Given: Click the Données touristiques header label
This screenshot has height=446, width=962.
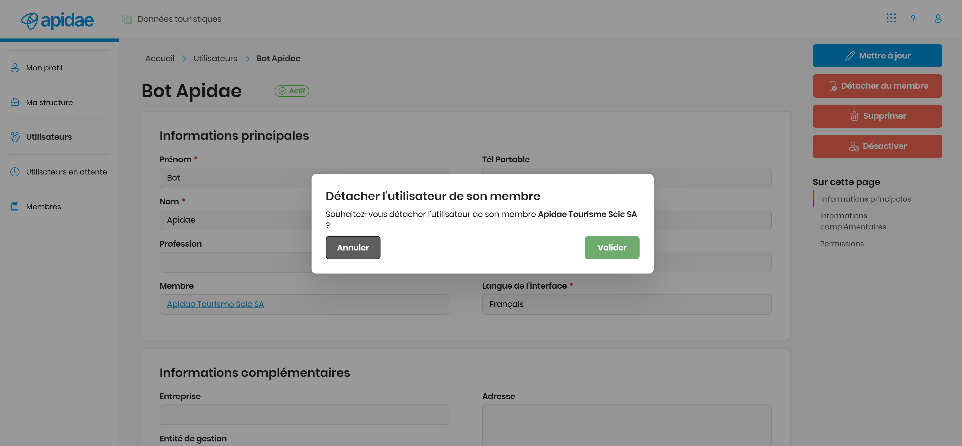Looking at the screenshot, I should coord(179,19).
